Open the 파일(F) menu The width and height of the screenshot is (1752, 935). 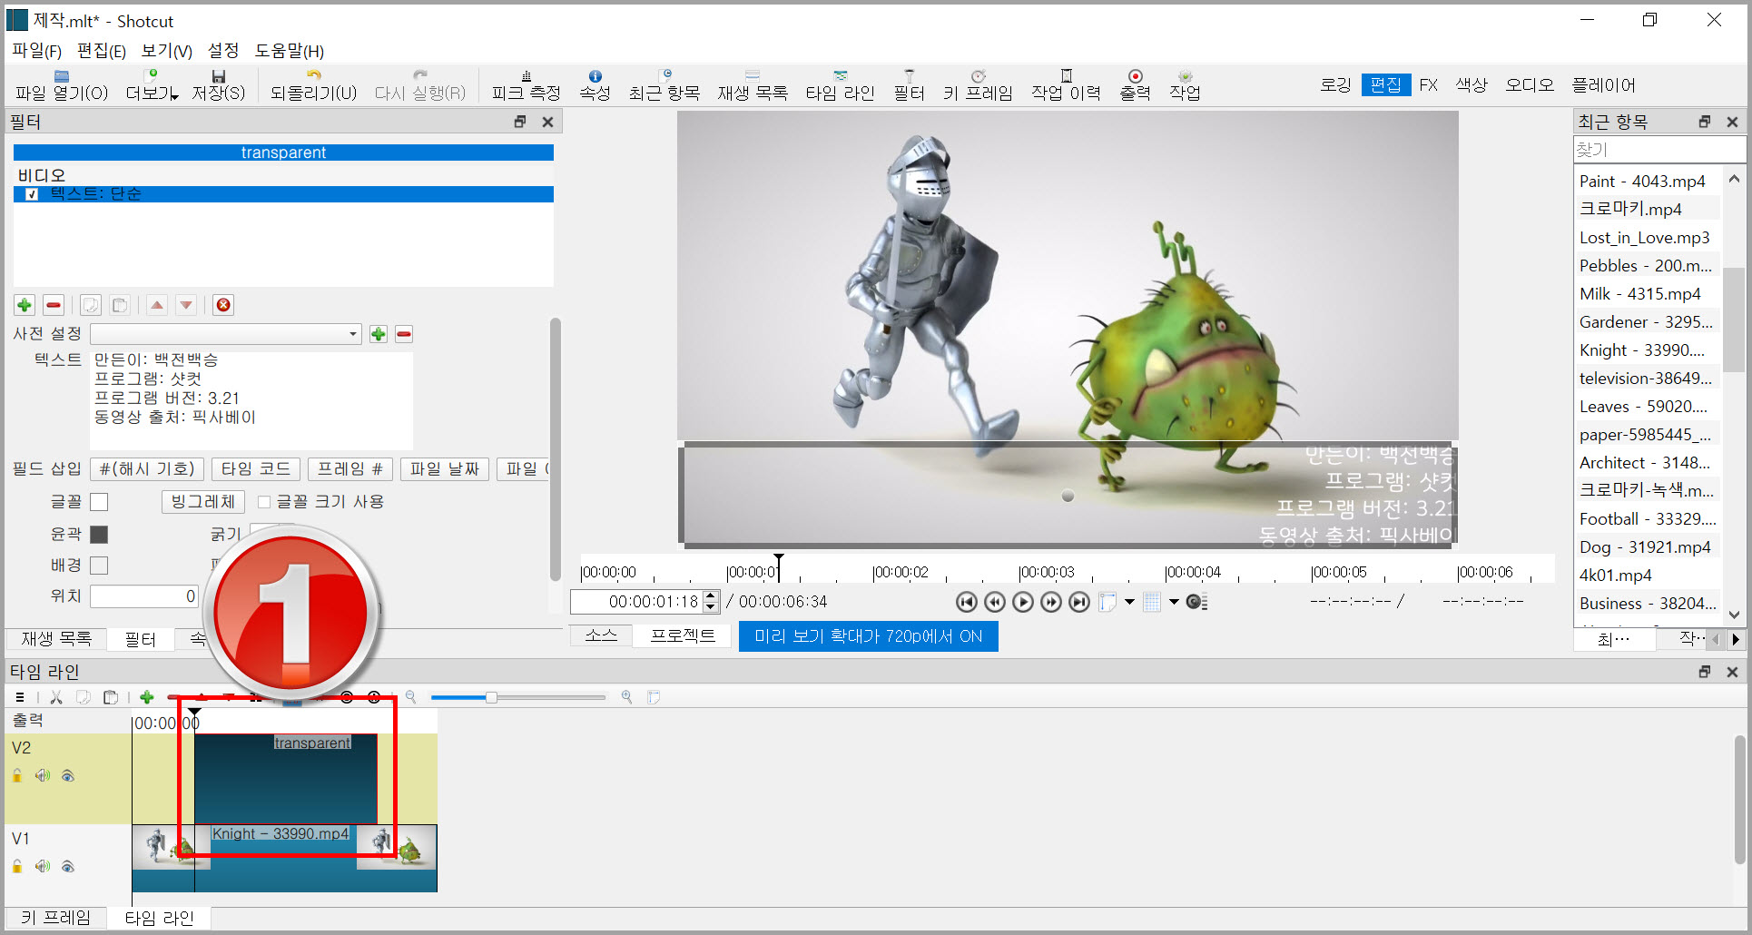pos(36,51)
